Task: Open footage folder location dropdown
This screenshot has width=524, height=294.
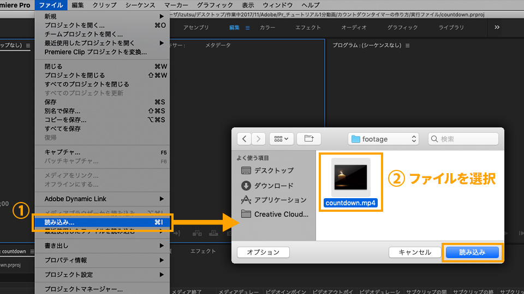Action: coord(383,139)
